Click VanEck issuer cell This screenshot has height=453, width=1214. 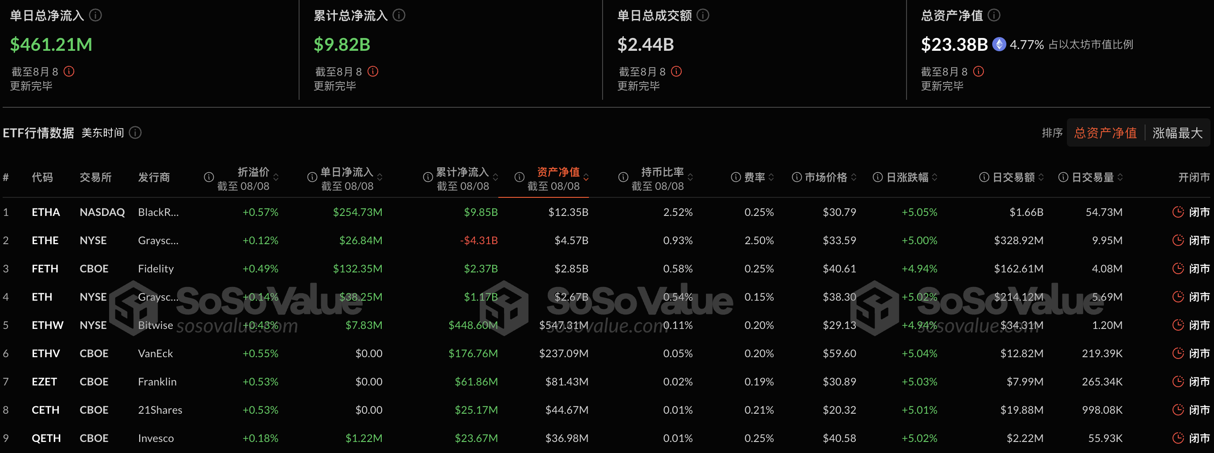coord(156,353)
